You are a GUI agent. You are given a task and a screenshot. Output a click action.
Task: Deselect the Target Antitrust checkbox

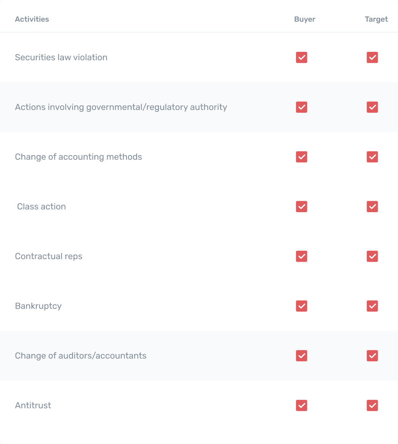point(372,405)
